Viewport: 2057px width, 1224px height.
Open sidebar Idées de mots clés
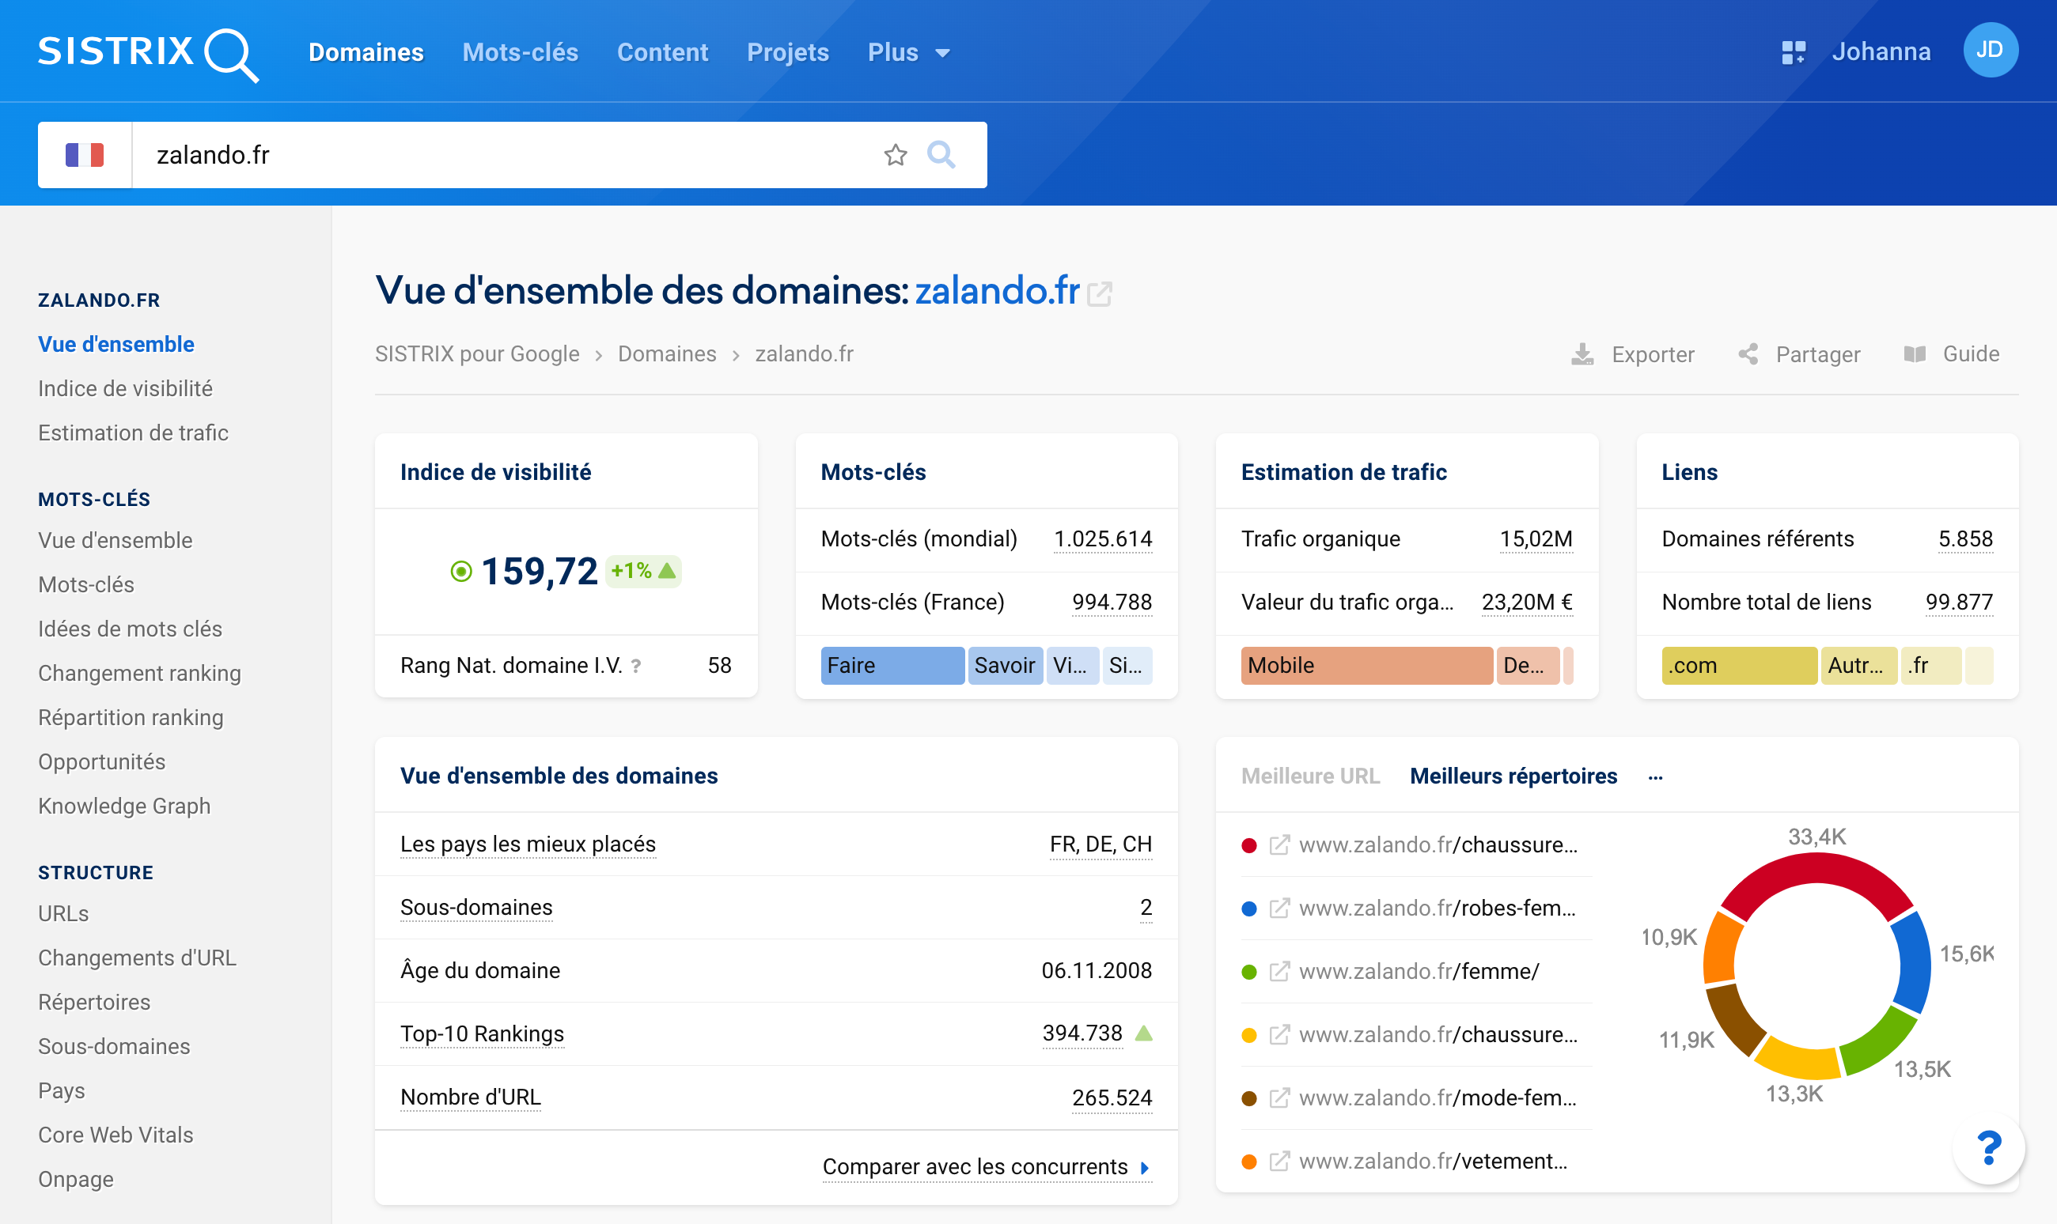(131, 629)
